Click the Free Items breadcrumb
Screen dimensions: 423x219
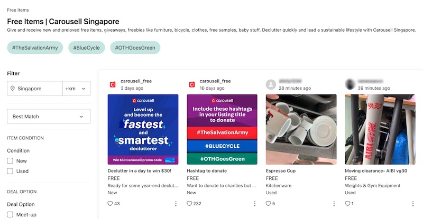pos(18,10)
